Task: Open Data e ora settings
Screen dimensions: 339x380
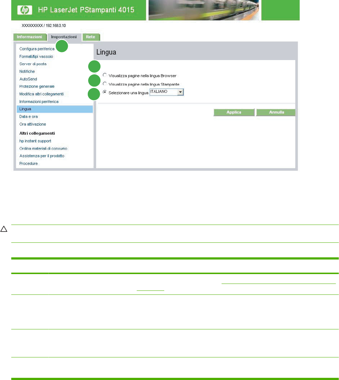Action: (x=29, y=116)
